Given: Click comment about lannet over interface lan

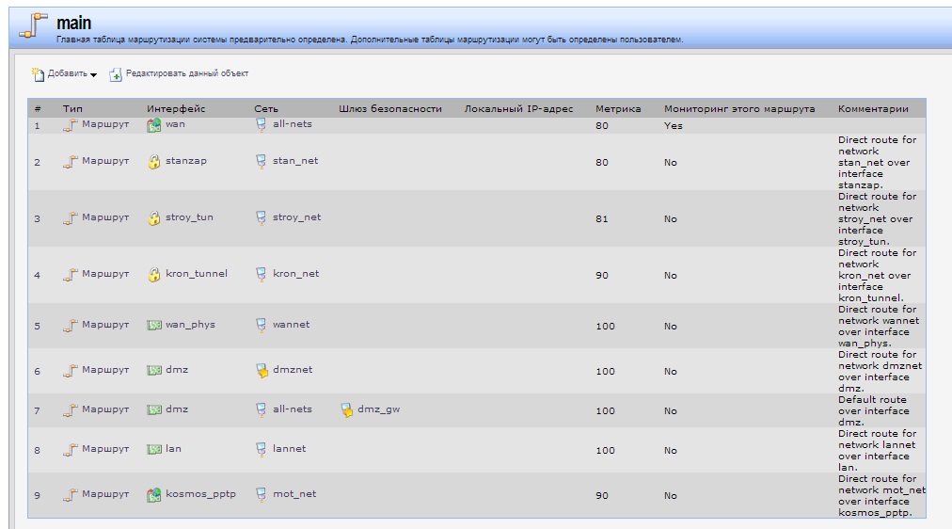Looking at the screenshot, I should [x=877, y=451].
